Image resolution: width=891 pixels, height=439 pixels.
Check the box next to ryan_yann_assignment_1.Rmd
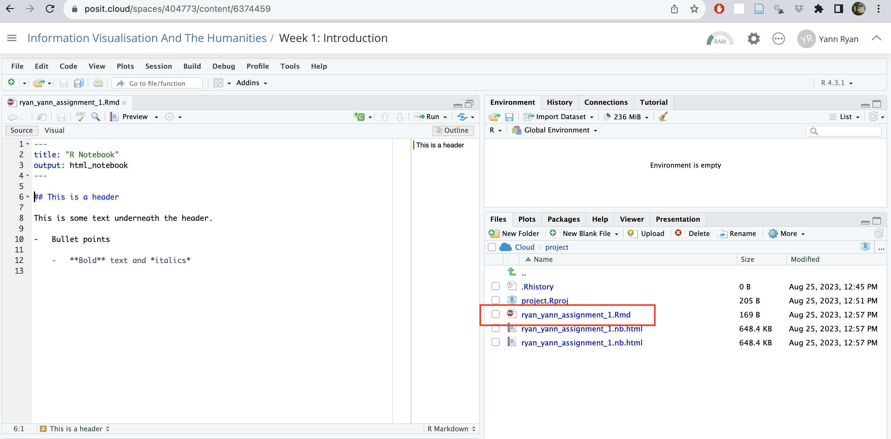[x=495, y=314]
